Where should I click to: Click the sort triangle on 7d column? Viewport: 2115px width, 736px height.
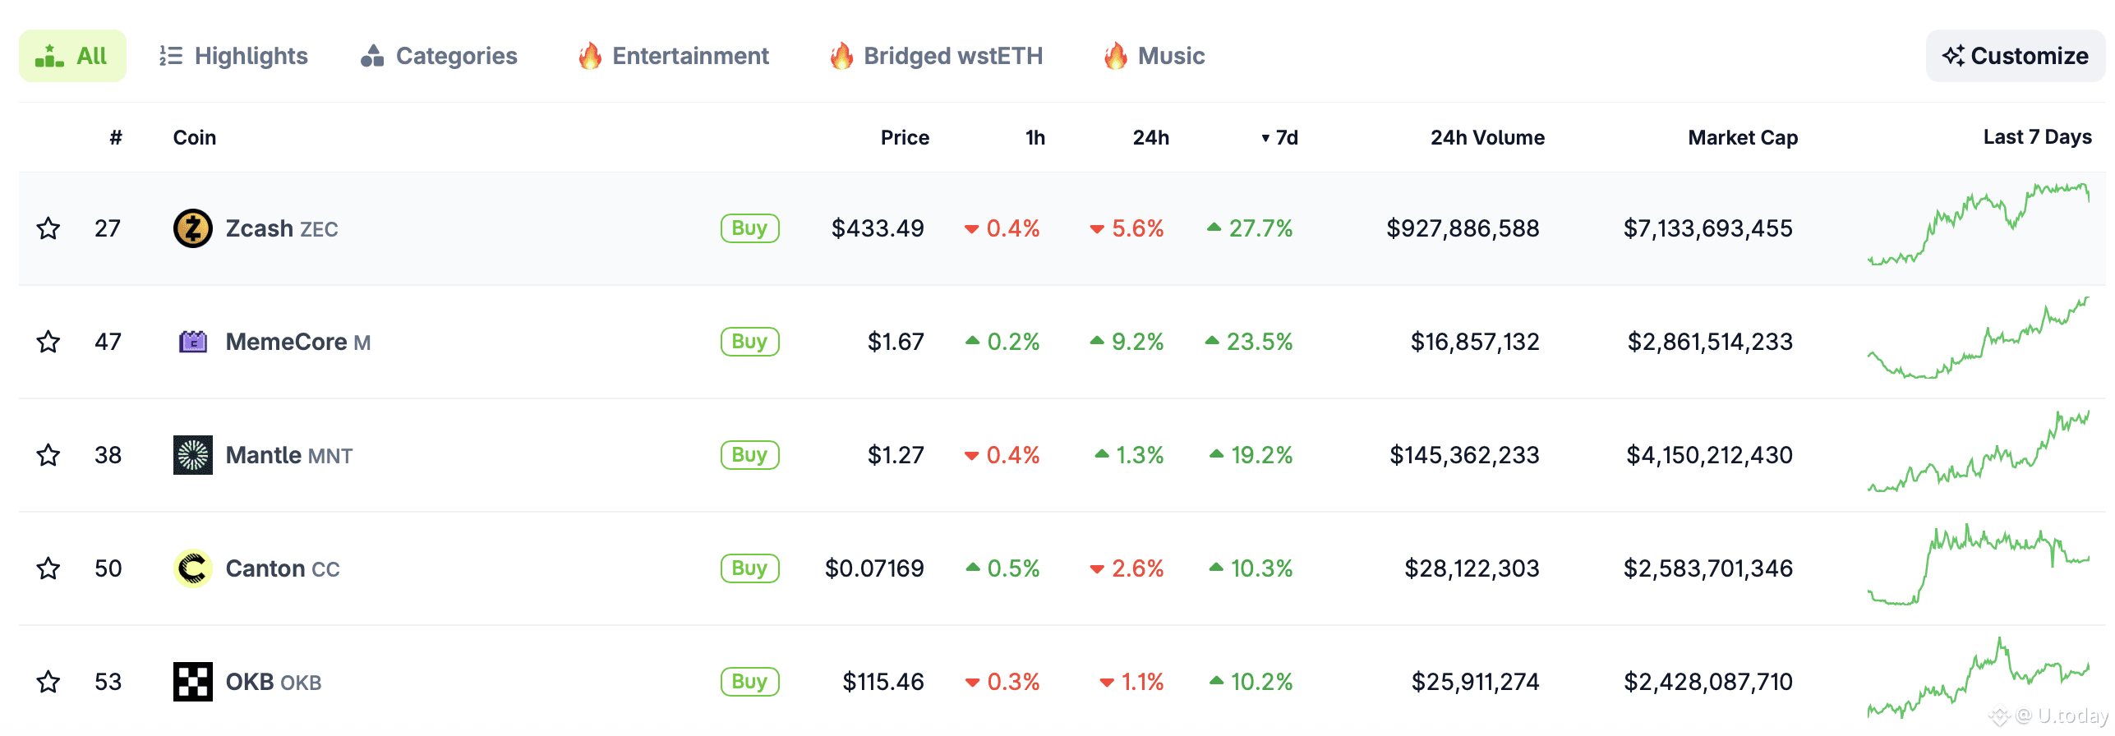click(1265, 138)
